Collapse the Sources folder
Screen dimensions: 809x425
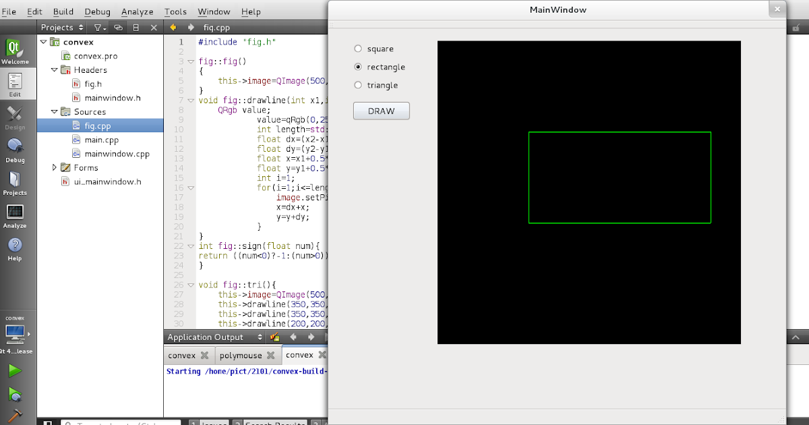[x=55, y=111]
